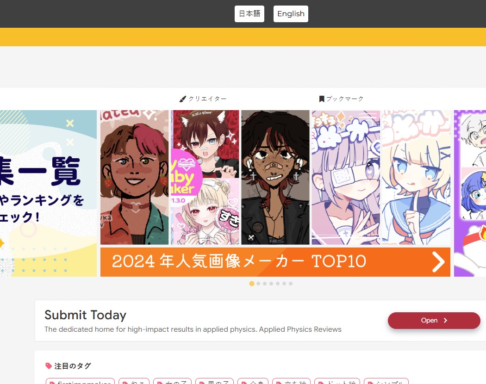Open the クリエイター tab
Screen dimensions: 486x384
[x=203, y=99]
